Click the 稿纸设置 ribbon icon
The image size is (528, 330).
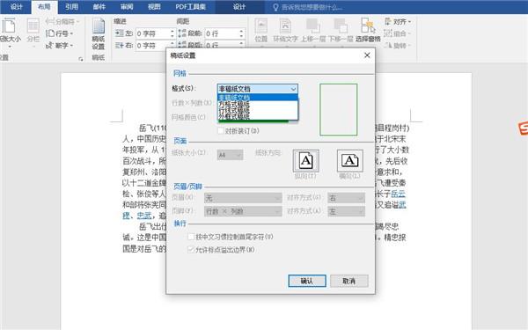coord(99,33)
